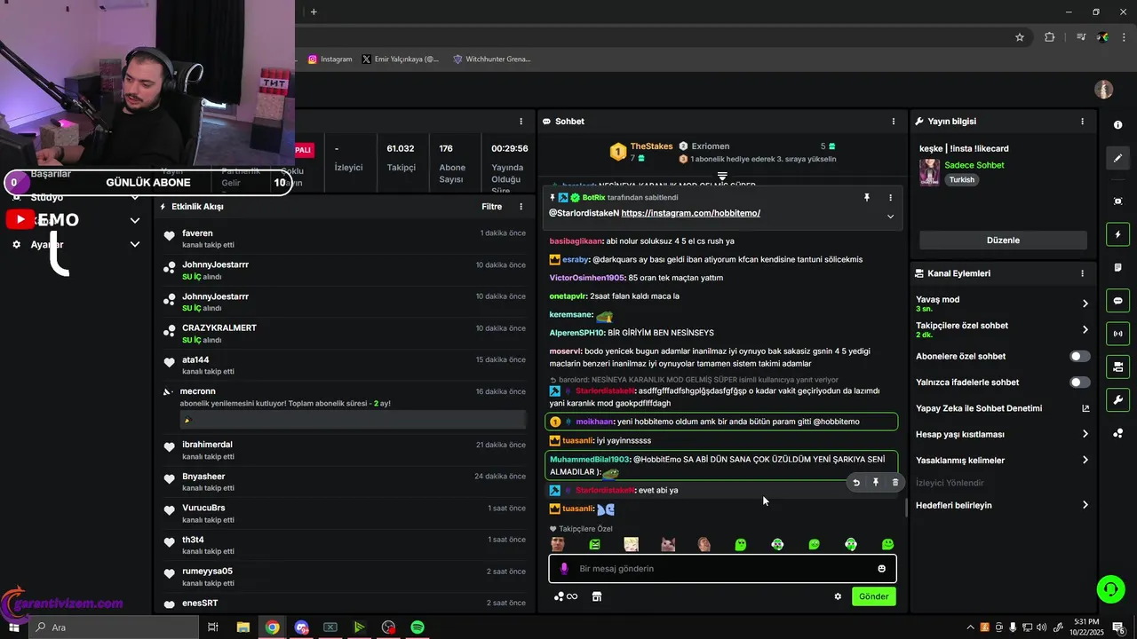Click the document notes icon in right sidebar
1137x639 pixels.
point(1117,267)
